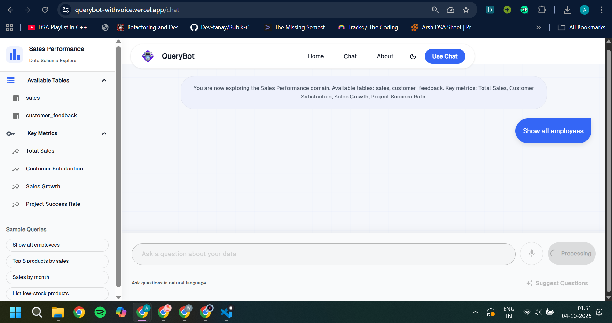
Task: Click the key icon beside Key Metrics
Action: point(11,133)
